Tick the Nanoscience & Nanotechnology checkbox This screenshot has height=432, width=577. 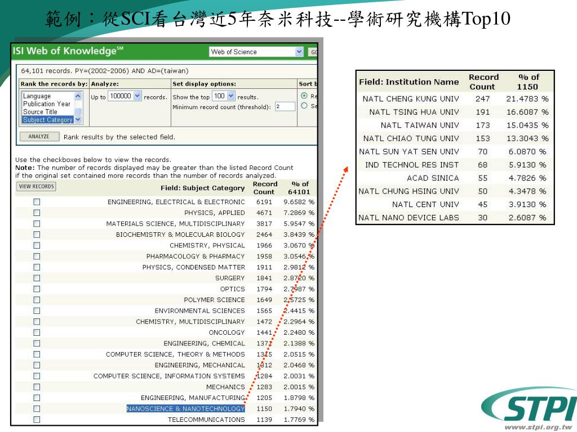click(x=37, y=408)
